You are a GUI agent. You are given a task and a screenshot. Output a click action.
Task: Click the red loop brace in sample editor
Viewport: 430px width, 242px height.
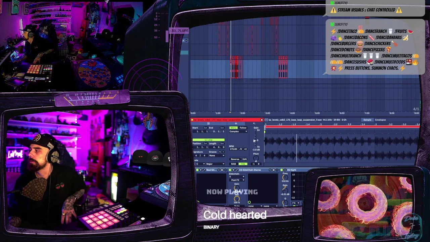tap(342, 127)
